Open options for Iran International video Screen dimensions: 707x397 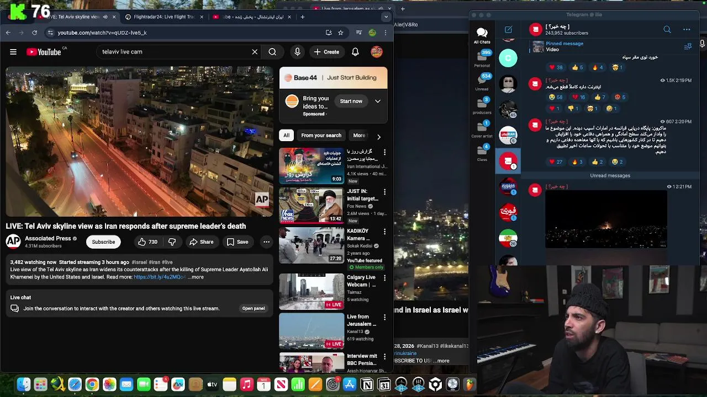(385, 152)
